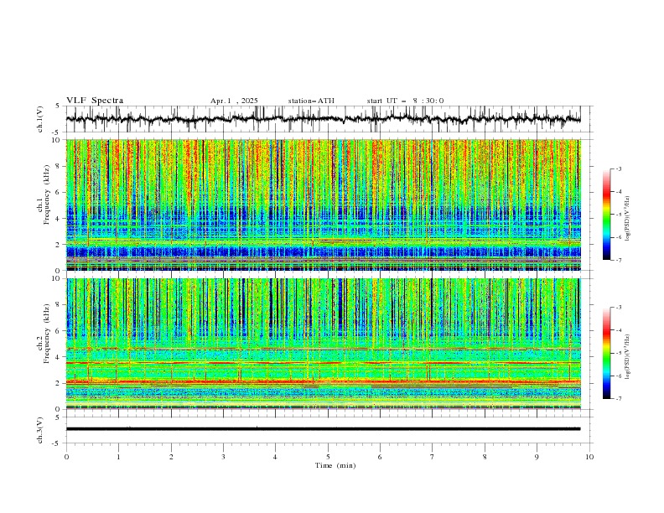The width and height of the screenshot is (664, 513).
Task: Click the ch.3(V) axis label
Action: point(40,430)
